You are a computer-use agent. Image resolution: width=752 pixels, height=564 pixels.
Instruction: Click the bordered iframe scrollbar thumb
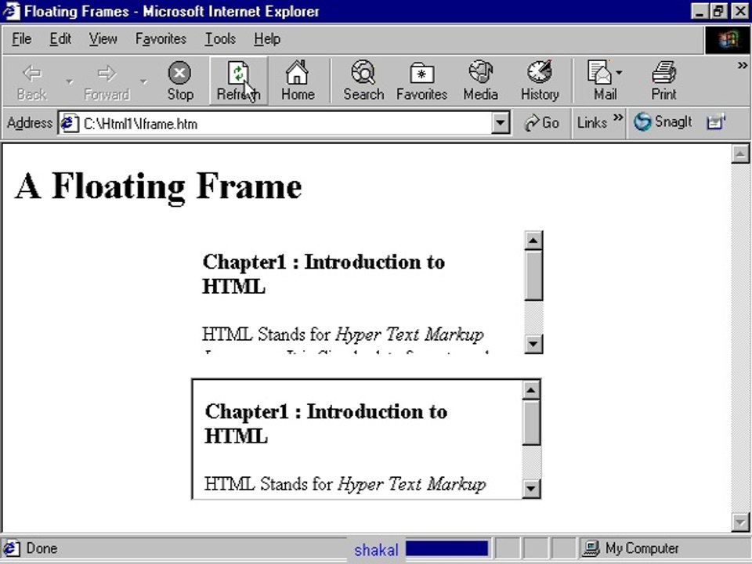click(531, 422)
